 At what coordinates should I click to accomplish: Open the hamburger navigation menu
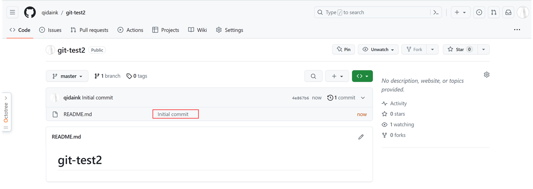tap(13, 13)
